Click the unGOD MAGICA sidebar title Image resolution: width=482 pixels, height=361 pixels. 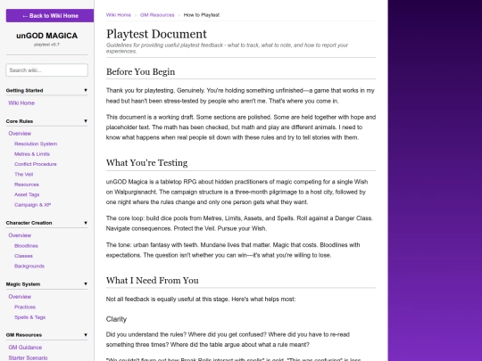(46, 36)
